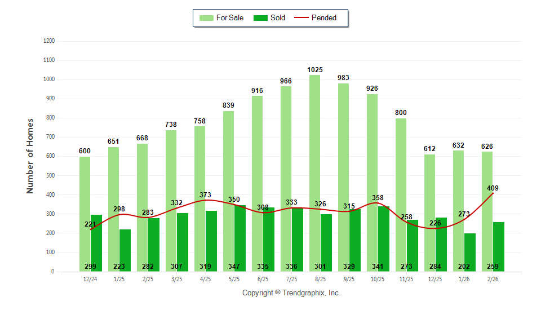Click the Copyright Trendgraphix, Inc. text
Screen dimensions: 541x310
tap(291, 293)
